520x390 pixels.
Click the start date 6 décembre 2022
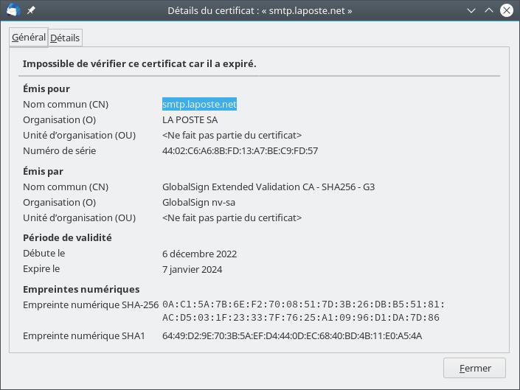(x=199, y=254)
